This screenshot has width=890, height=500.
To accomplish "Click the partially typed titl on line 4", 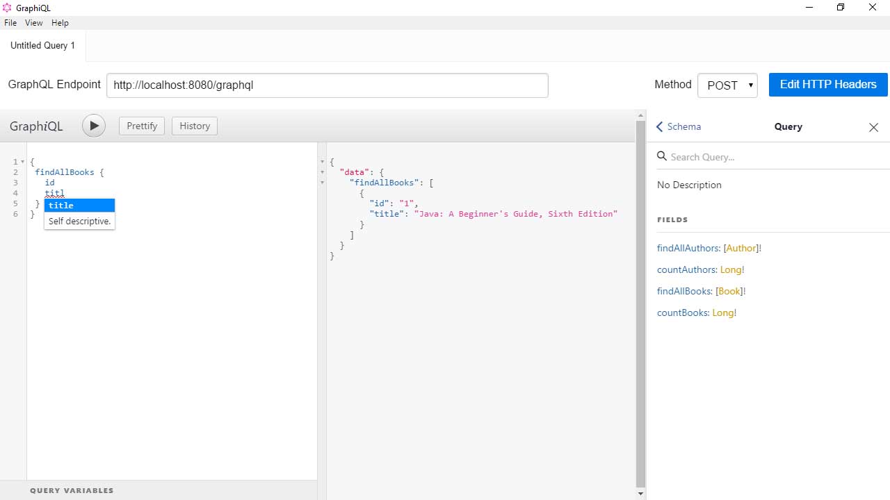I will coord(54,193).
